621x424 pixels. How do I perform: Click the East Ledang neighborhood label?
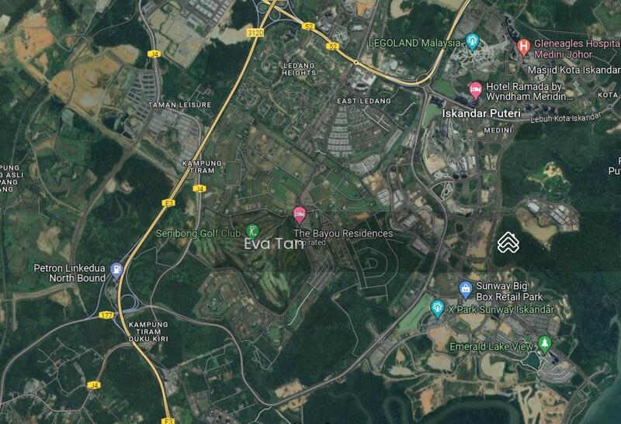point(363,101)
